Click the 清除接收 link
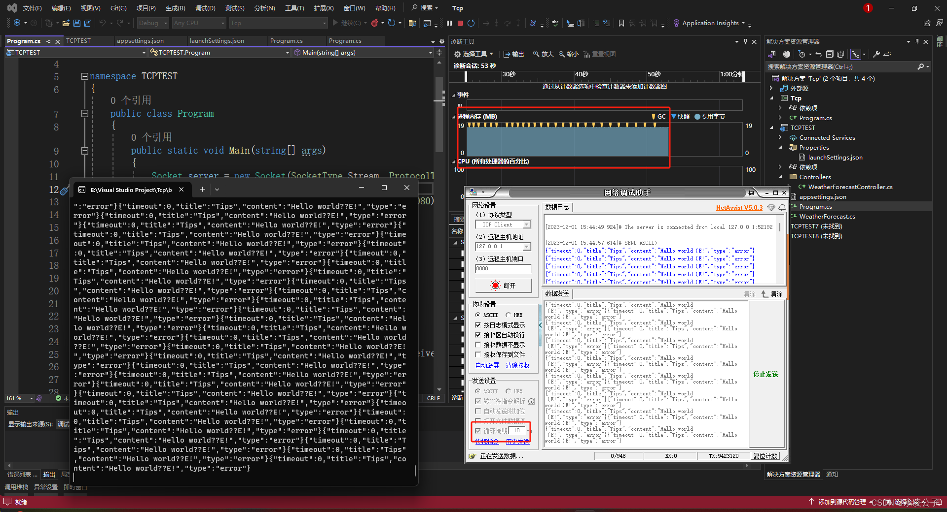This screenshot has width=947, height=512. click(517, 365)
